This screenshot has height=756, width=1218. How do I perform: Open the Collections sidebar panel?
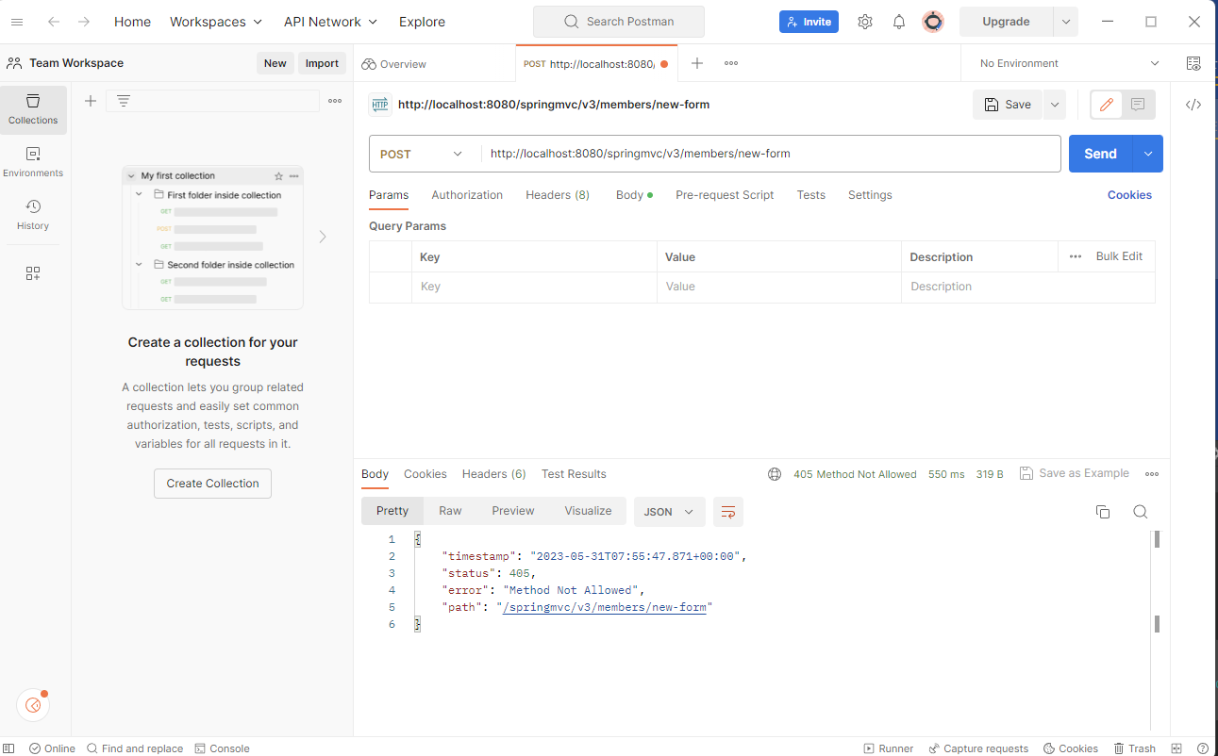click(x=33, y=109)
